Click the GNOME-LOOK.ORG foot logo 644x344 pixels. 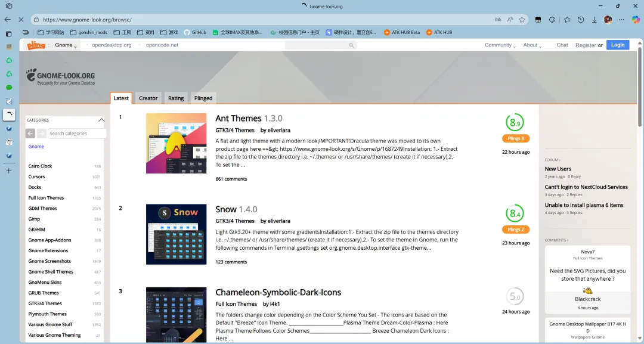pyautogui.click(x=60, y=77)
